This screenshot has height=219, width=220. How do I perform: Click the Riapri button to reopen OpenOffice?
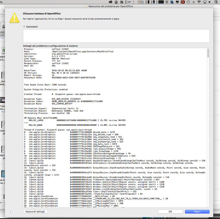coord(197,211)
